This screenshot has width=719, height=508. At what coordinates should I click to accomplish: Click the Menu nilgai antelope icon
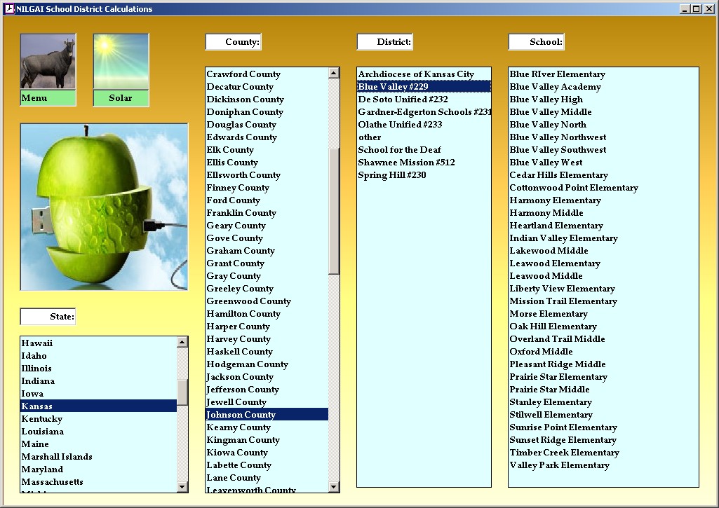pyautogui.click(x=48, y=62)
